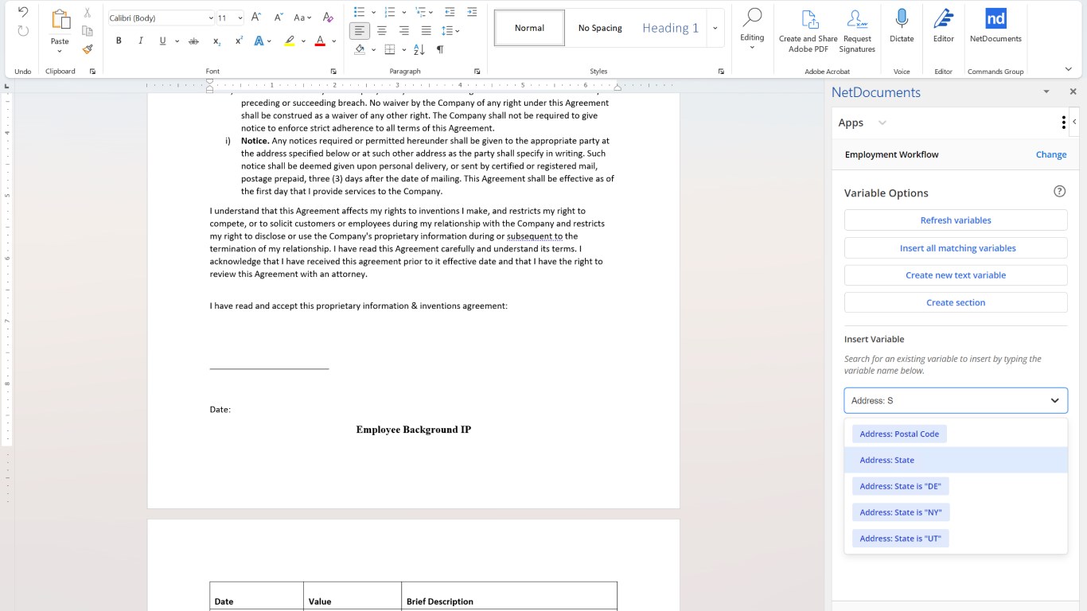Apply text effects and typography

(259, 41)
